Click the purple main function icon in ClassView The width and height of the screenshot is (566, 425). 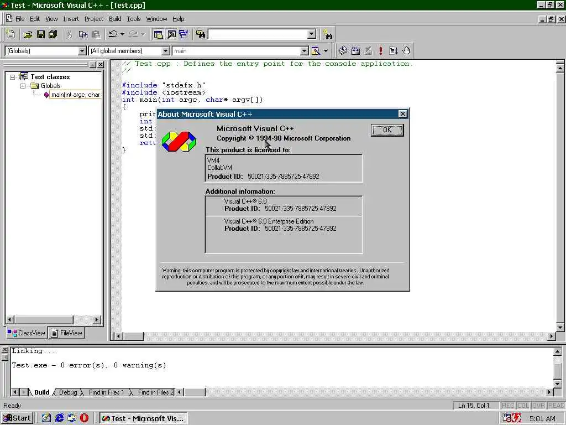(x=46, y=95)
